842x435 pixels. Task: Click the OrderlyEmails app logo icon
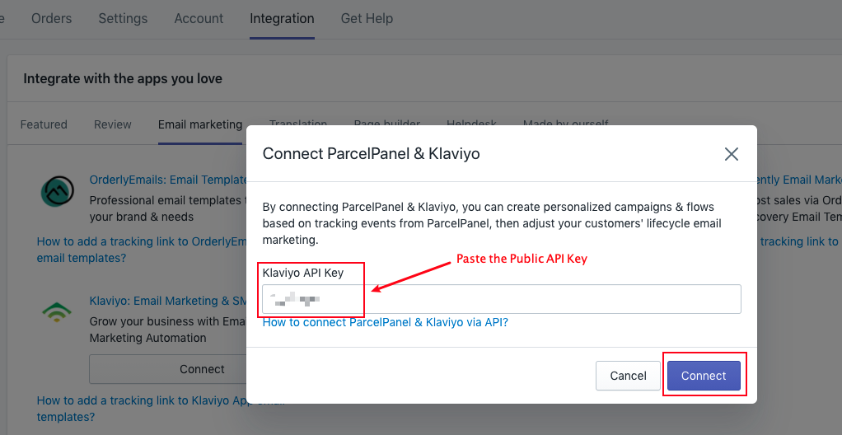pos(57,192)
